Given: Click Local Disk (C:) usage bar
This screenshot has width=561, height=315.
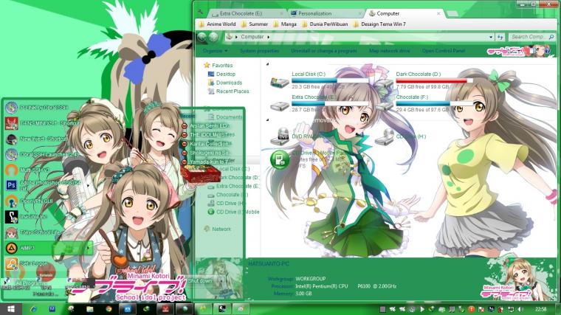Looking at the screenshot, I should [x=330, y=81].
